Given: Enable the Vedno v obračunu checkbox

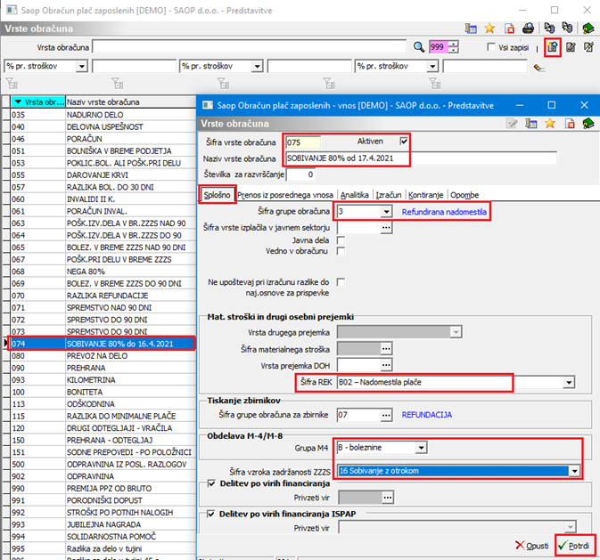Looking at the screenshot, I should (341, 251).
